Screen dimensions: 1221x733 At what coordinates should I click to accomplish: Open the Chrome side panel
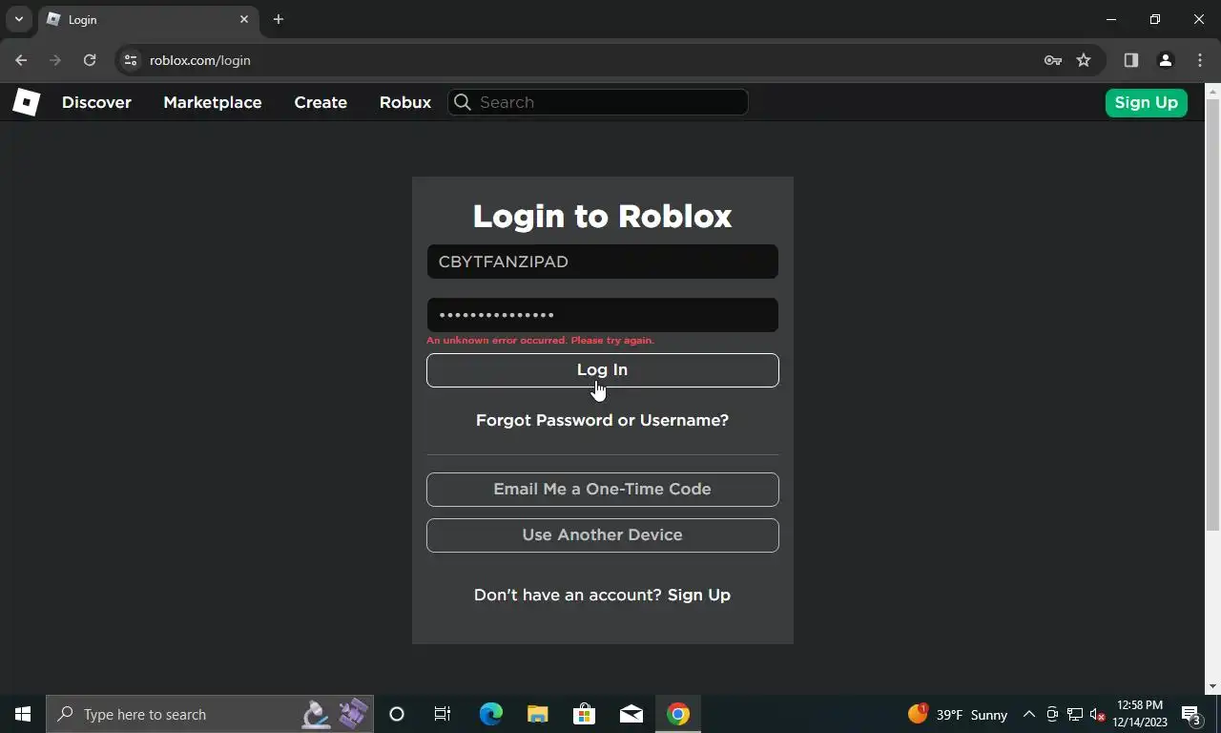1130,60
